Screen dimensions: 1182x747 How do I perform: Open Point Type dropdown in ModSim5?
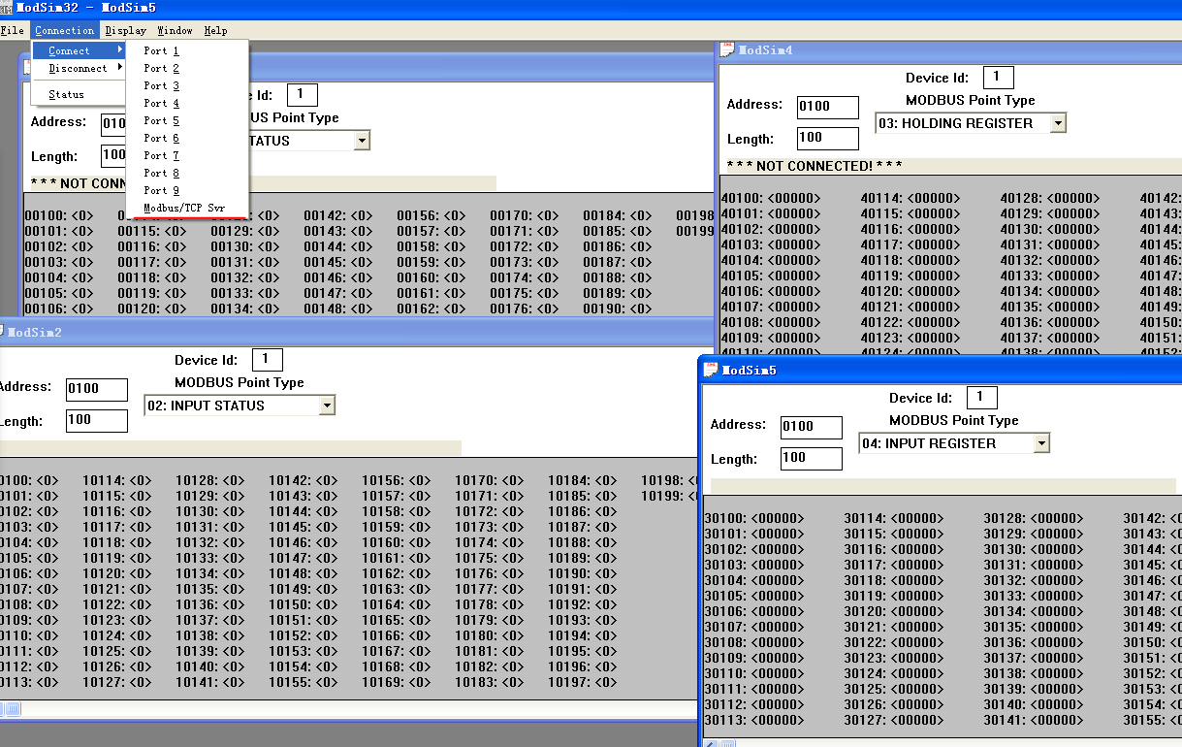click(x=1041, y=443)
